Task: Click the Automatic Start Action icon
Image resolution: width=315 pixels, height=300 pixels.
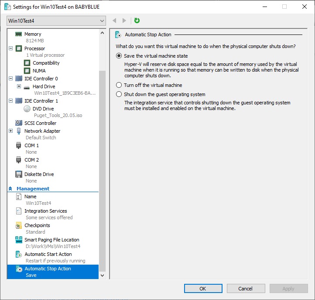Action: point(19,254)
